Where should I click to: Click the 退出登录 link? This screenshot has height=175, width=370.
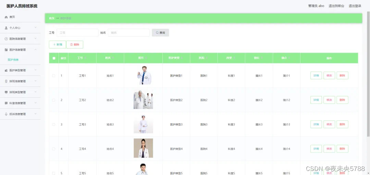click(x=355, y=6)
